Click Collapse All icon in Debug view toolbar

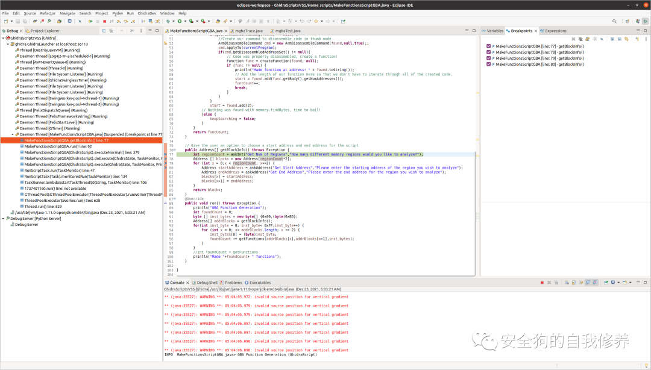point(104,30)
